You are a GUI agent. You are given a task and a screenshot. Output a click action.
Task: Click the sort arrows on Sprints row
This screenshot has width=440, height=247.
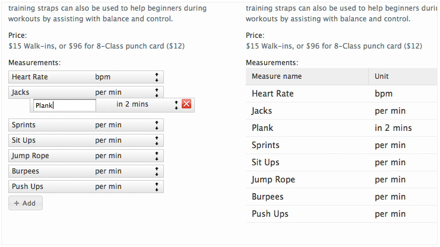tap(157, 125)
